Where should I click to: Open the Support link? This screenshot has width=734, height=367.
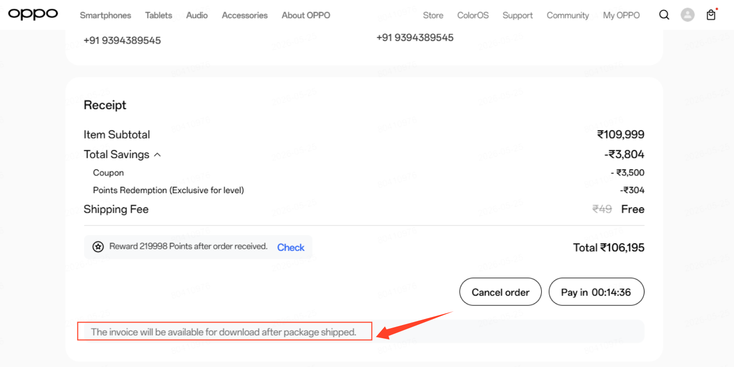[x=517, y=15]
